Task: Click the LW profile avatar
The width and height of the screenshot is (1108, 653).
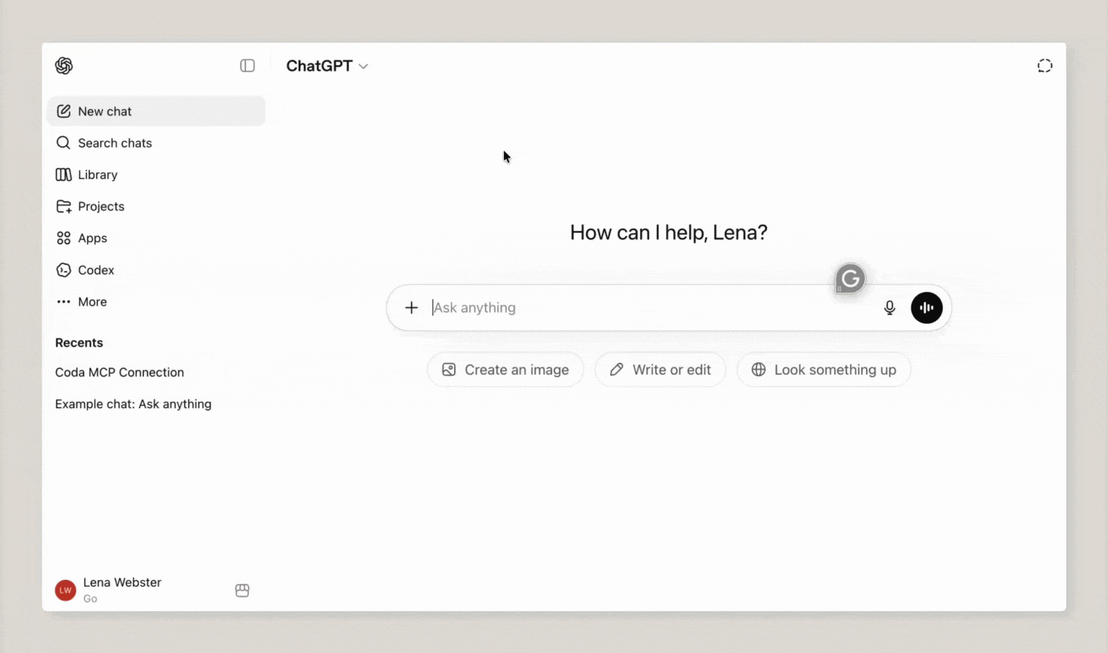Action: 65,590
